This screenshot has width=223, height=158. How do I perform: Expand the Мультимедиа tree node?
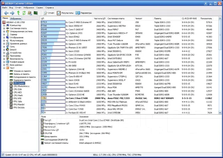pos(4,41)
